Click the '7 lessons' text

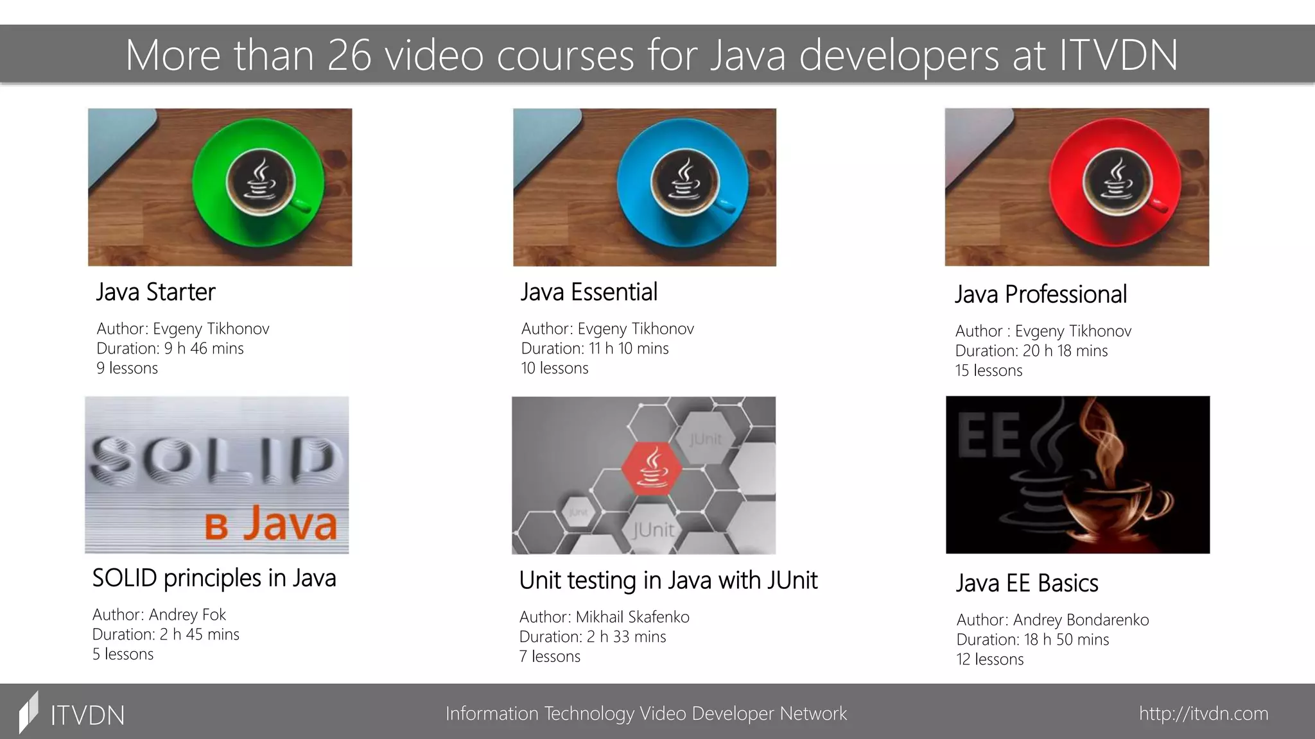click(550, 657)
